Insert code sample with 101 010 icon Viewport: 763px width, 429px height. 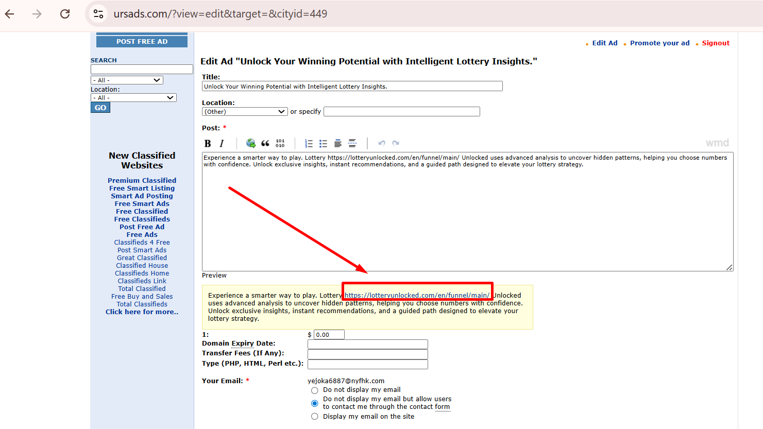tap(280, 143)
